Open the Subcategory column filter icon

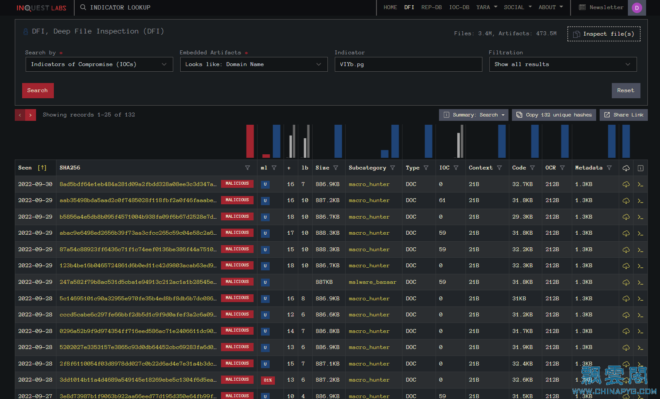393,168
